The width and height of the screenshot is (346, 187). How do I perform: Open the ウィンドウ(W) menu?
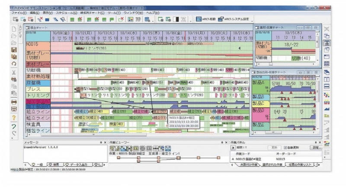pos(133,13)
